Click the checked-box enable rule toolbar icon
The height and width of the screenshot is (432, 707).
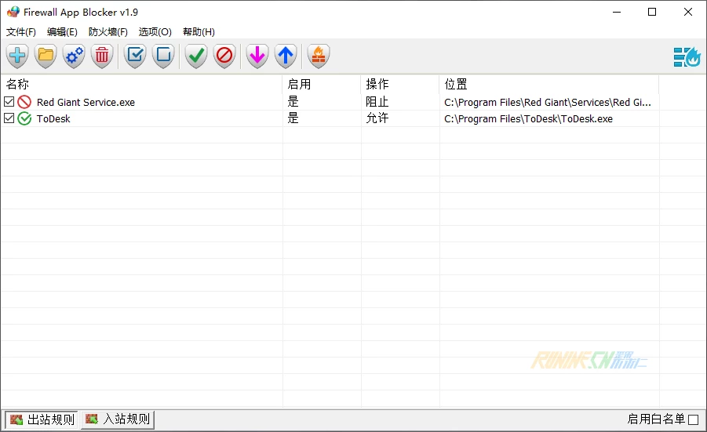point(135,56)
